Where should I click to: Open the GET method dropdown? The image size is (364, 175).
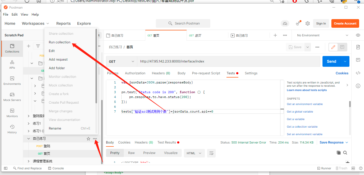[122, 61]
